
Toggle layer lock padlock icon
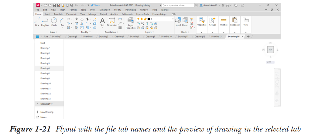coord(145,19)
